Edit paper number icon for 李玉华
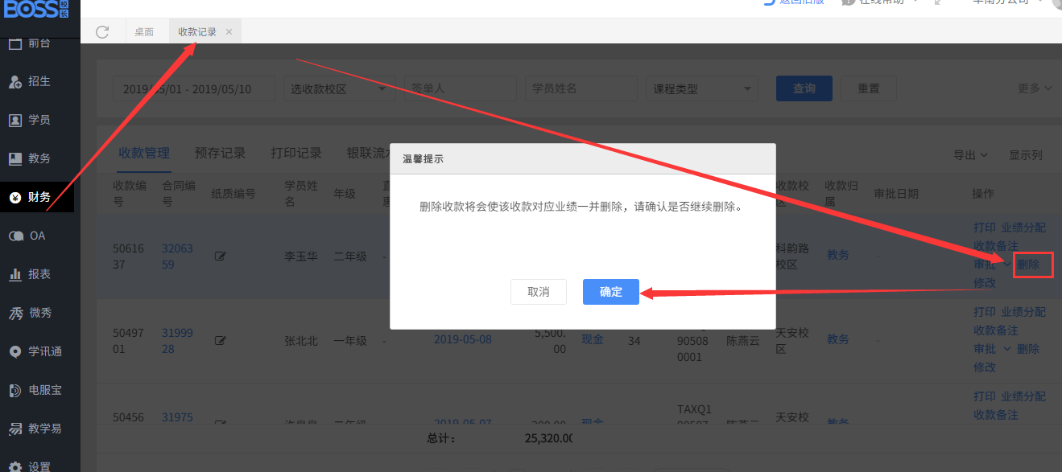The image size is (1062, 472). tap(221, 257)
